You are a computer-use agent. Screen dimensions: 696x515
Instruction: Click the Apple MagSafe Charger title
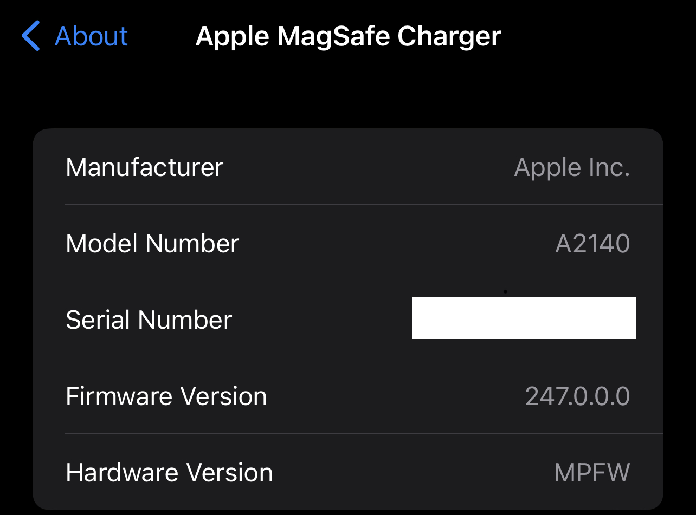coord(348,36)
